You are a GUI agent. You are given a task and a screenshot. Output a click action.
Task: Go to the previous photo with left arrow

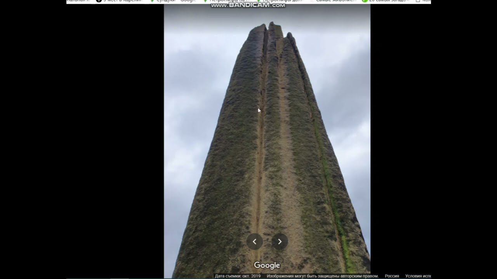click(x=254, y=241)
